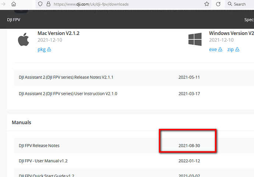Reload the page with the refresh icon
This screenshot has height=177, width=254.
(218, 4)
